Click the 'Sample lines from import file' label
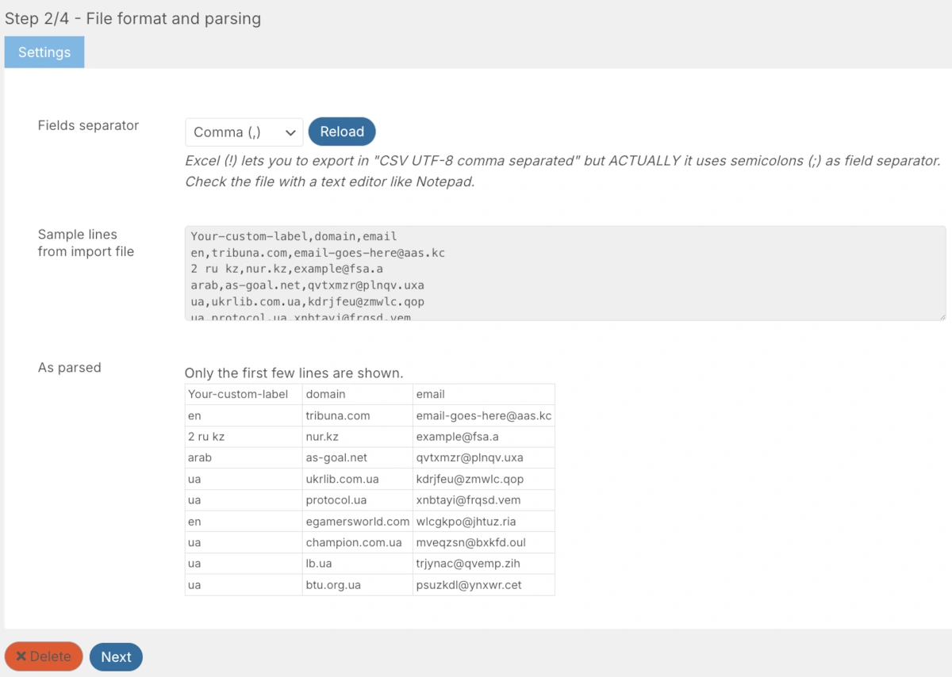 86,243
